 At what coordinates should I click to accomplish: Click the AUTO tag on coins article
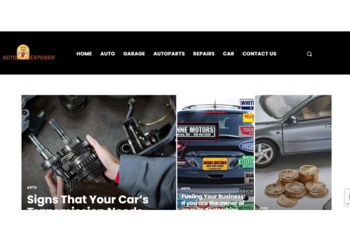[264, 208]
